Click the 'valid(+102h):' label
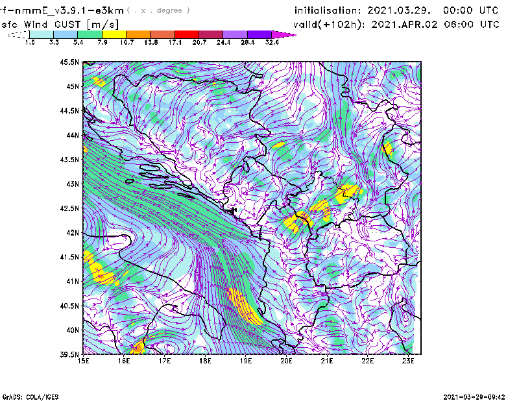 [x=330, y=25]
